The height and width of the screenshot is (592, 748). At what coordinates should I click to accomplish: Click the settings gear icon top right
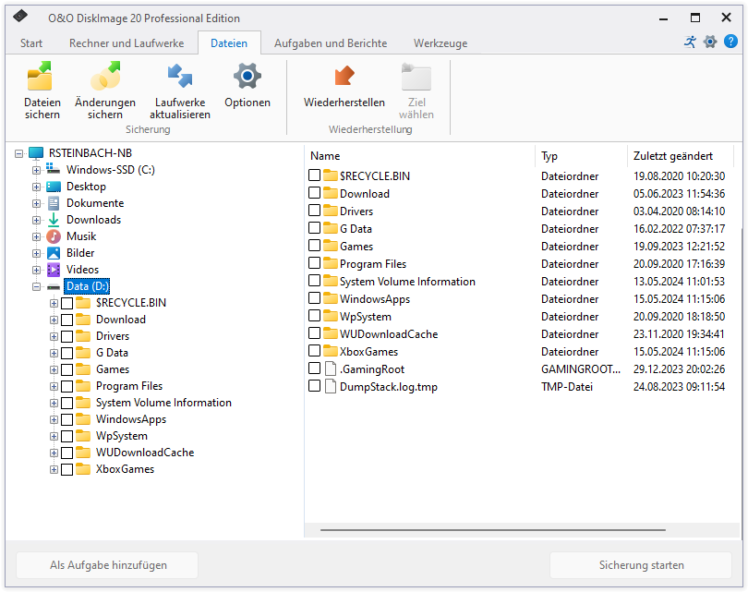click(710, 41)
